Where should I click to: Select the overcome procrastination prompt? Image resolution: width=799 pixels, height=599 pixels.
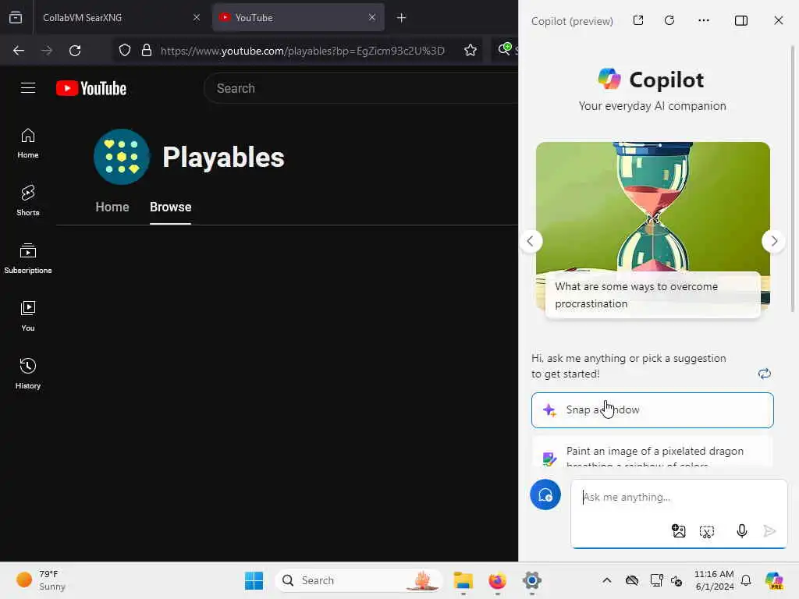pos(653,295)
